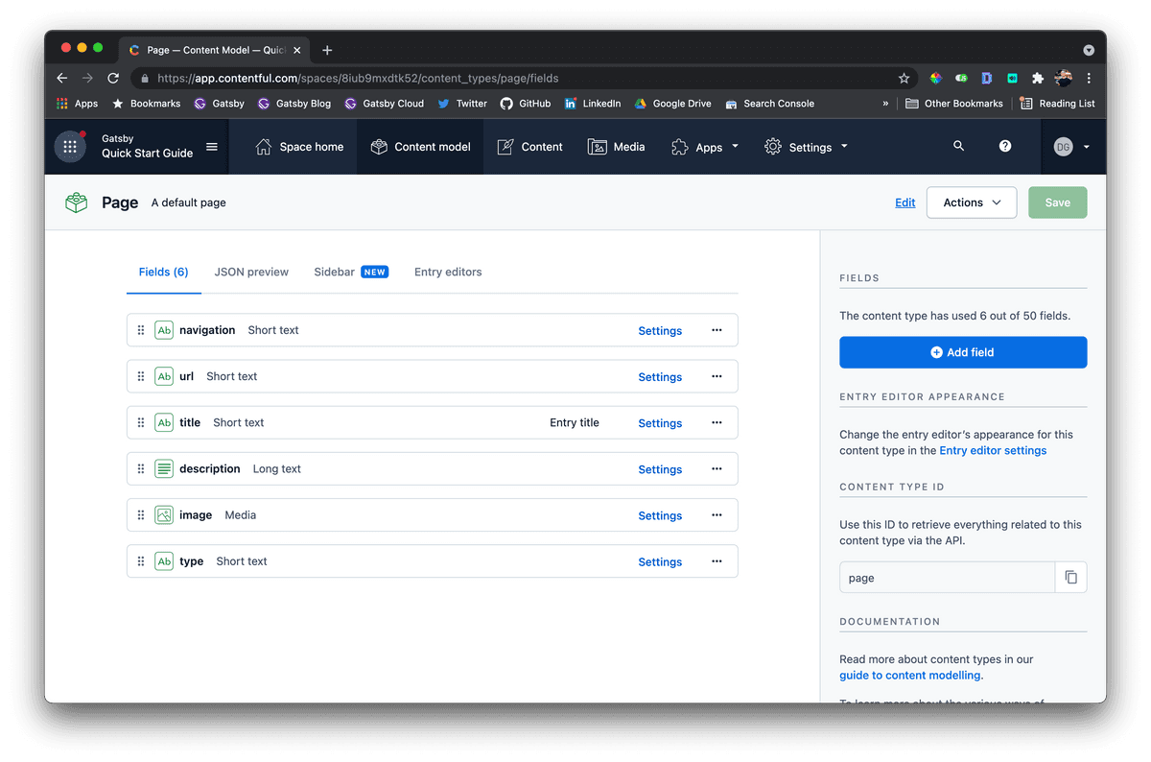
Task: Switch to the JSON preview tab
Action: [x=251, y=272]
